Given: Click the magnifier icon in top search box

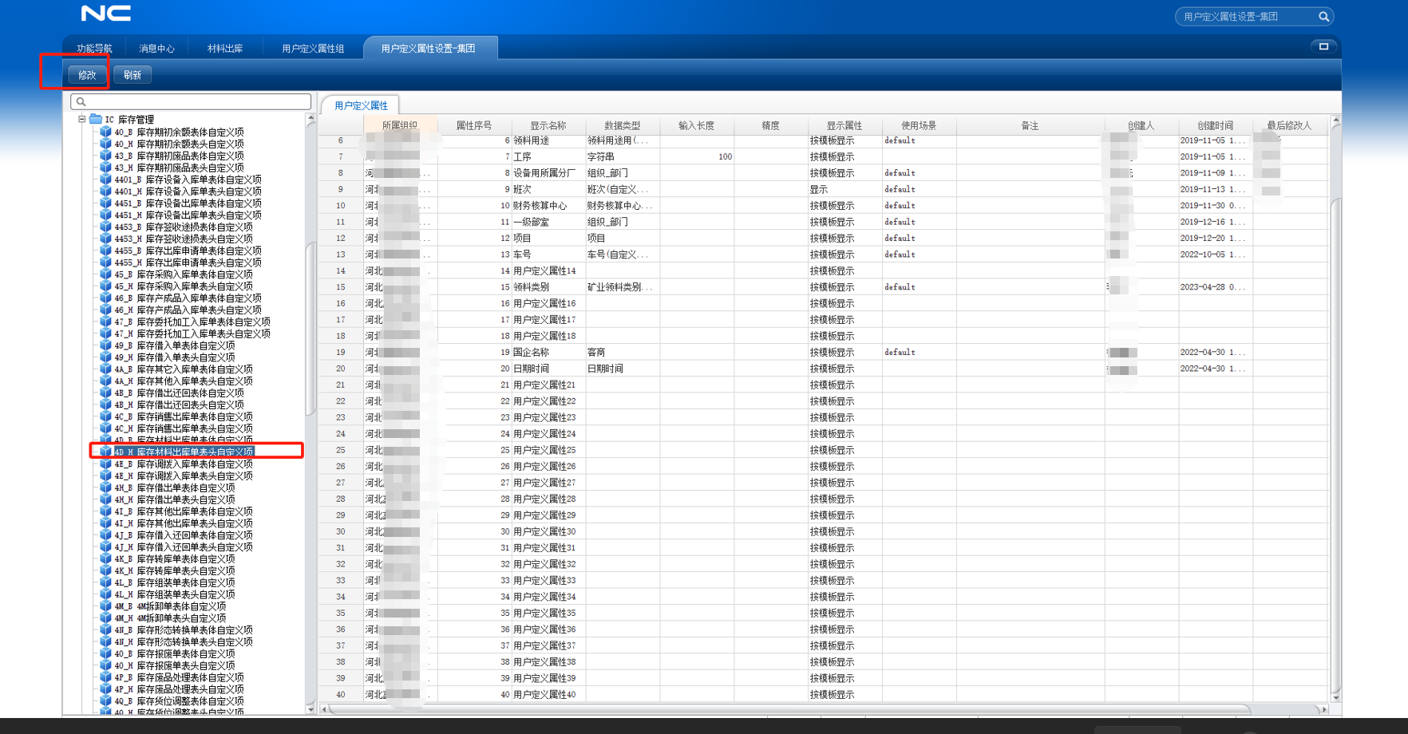Looking at the screenshot, I should point(1323,17).
